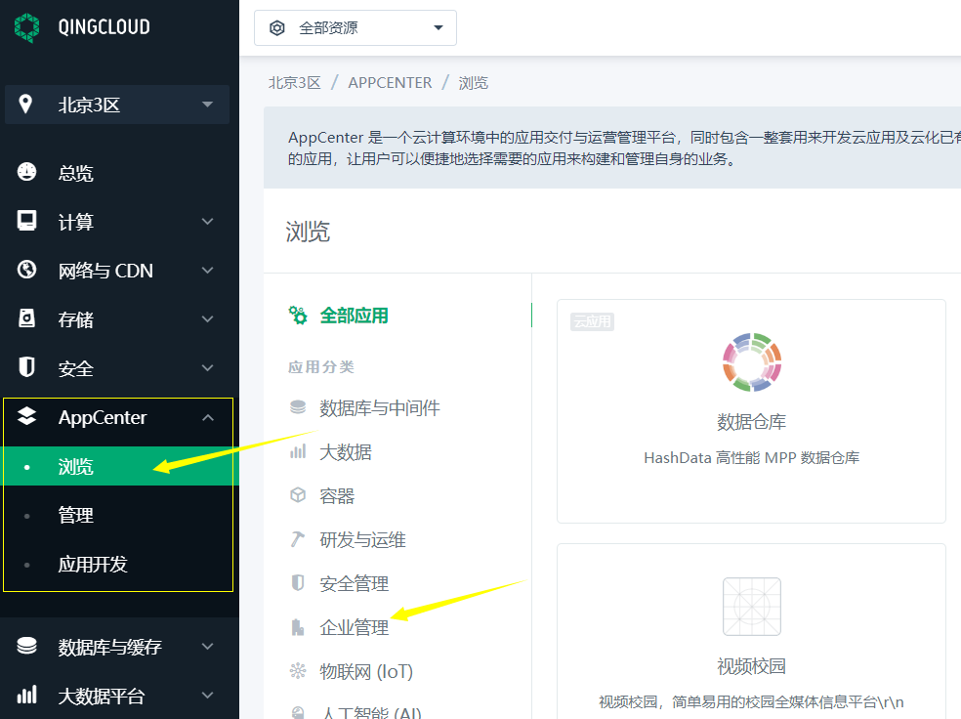Click 浏览 in the breadcrumb

[x=473, y=83]
